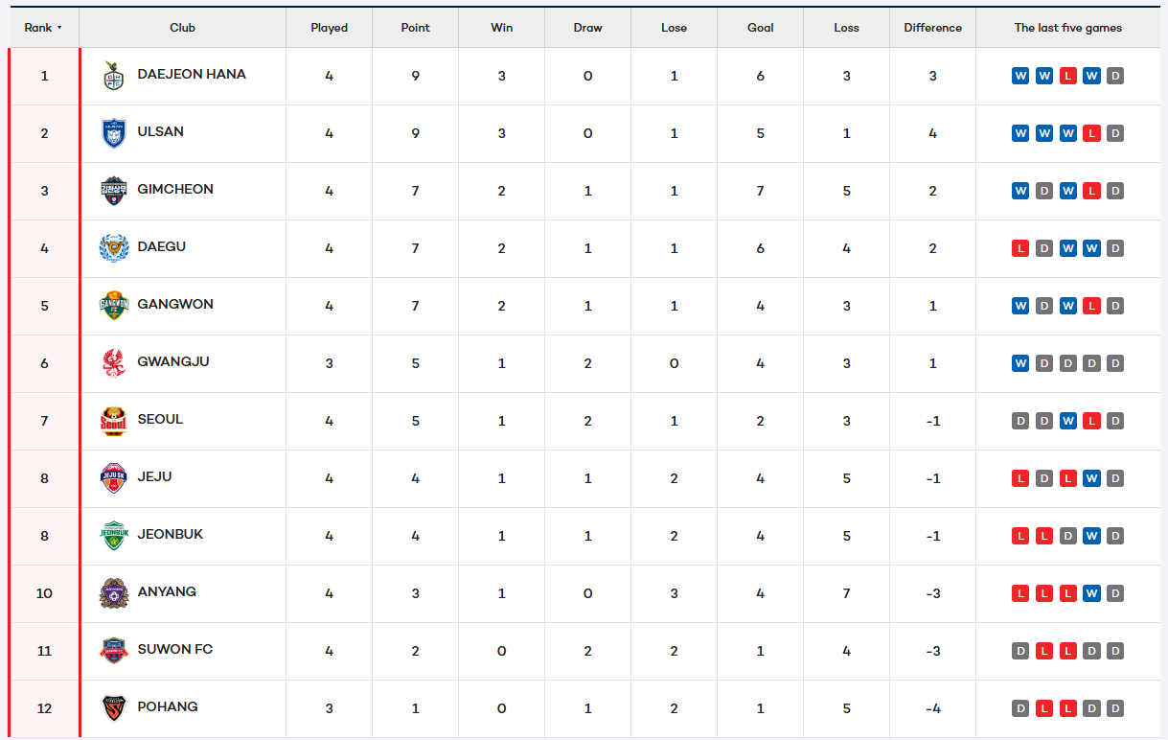Click Daegu's first red L result badge
1168x740 pixels.
pos(1020,248)
